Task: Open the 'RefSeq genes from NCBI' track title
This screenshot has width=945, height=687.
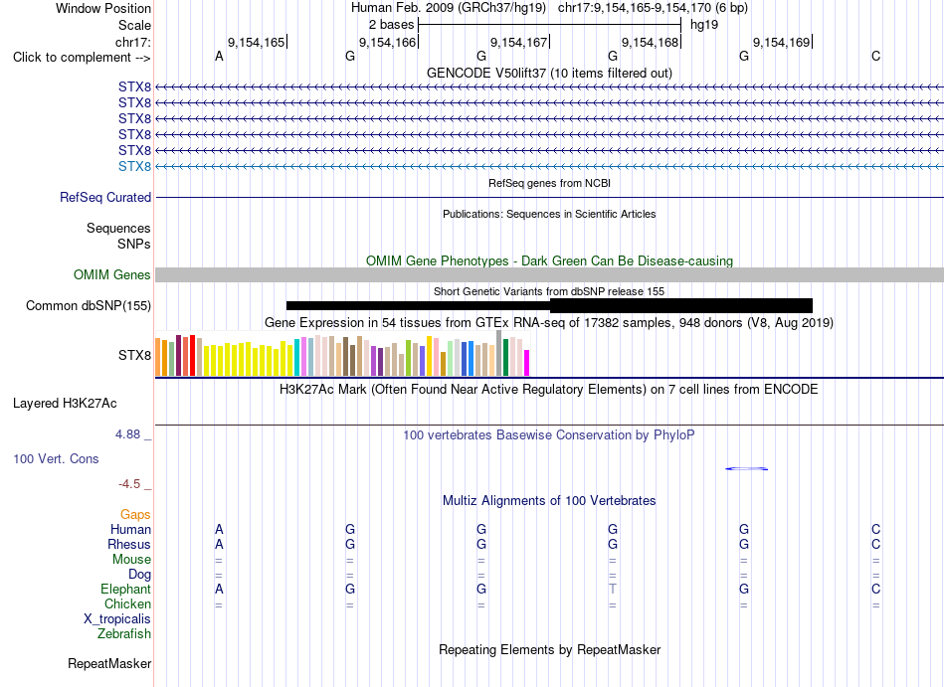Action: pyautogui.click(x=549, y=183)
